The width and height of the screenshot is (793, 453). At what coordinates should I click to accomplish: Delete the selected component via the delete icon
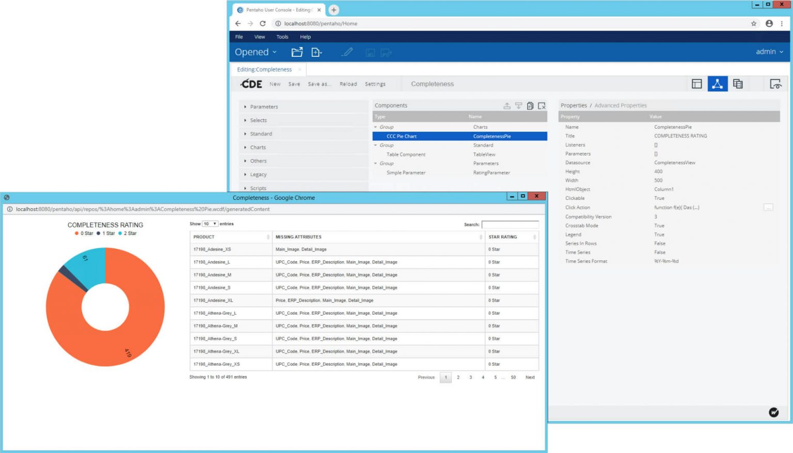(x=542, y=105)
